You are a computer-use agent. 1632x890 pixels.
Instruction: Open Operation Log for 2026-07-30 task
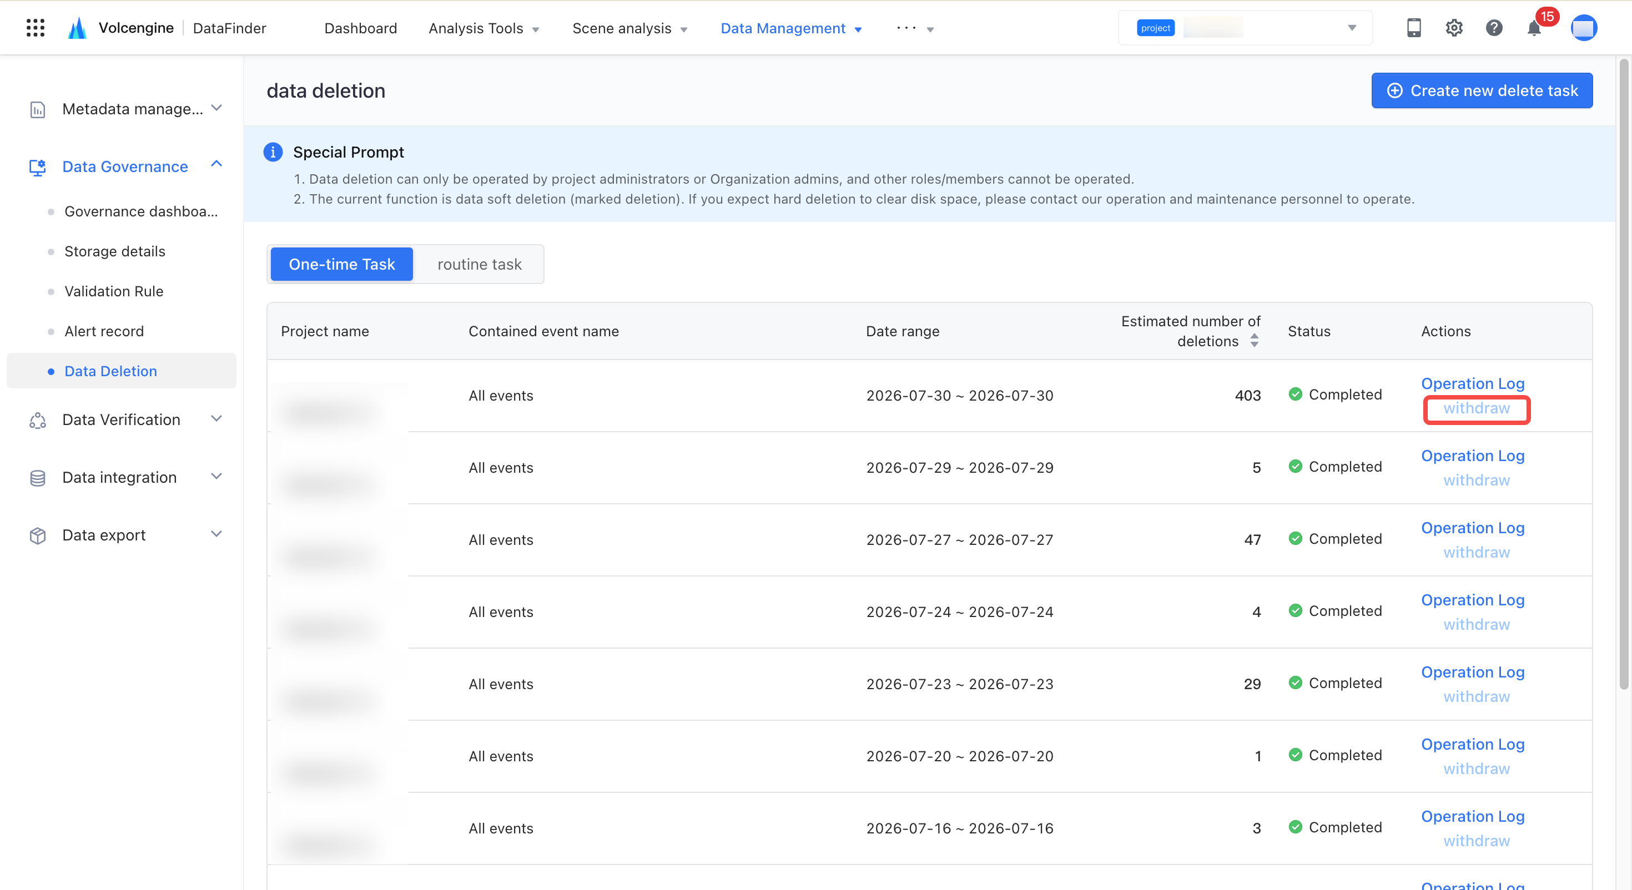[x=1472, y=383]
